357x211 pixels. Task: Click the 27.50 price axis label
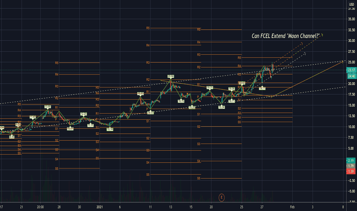pyautogui.click(x=351, y=51)
